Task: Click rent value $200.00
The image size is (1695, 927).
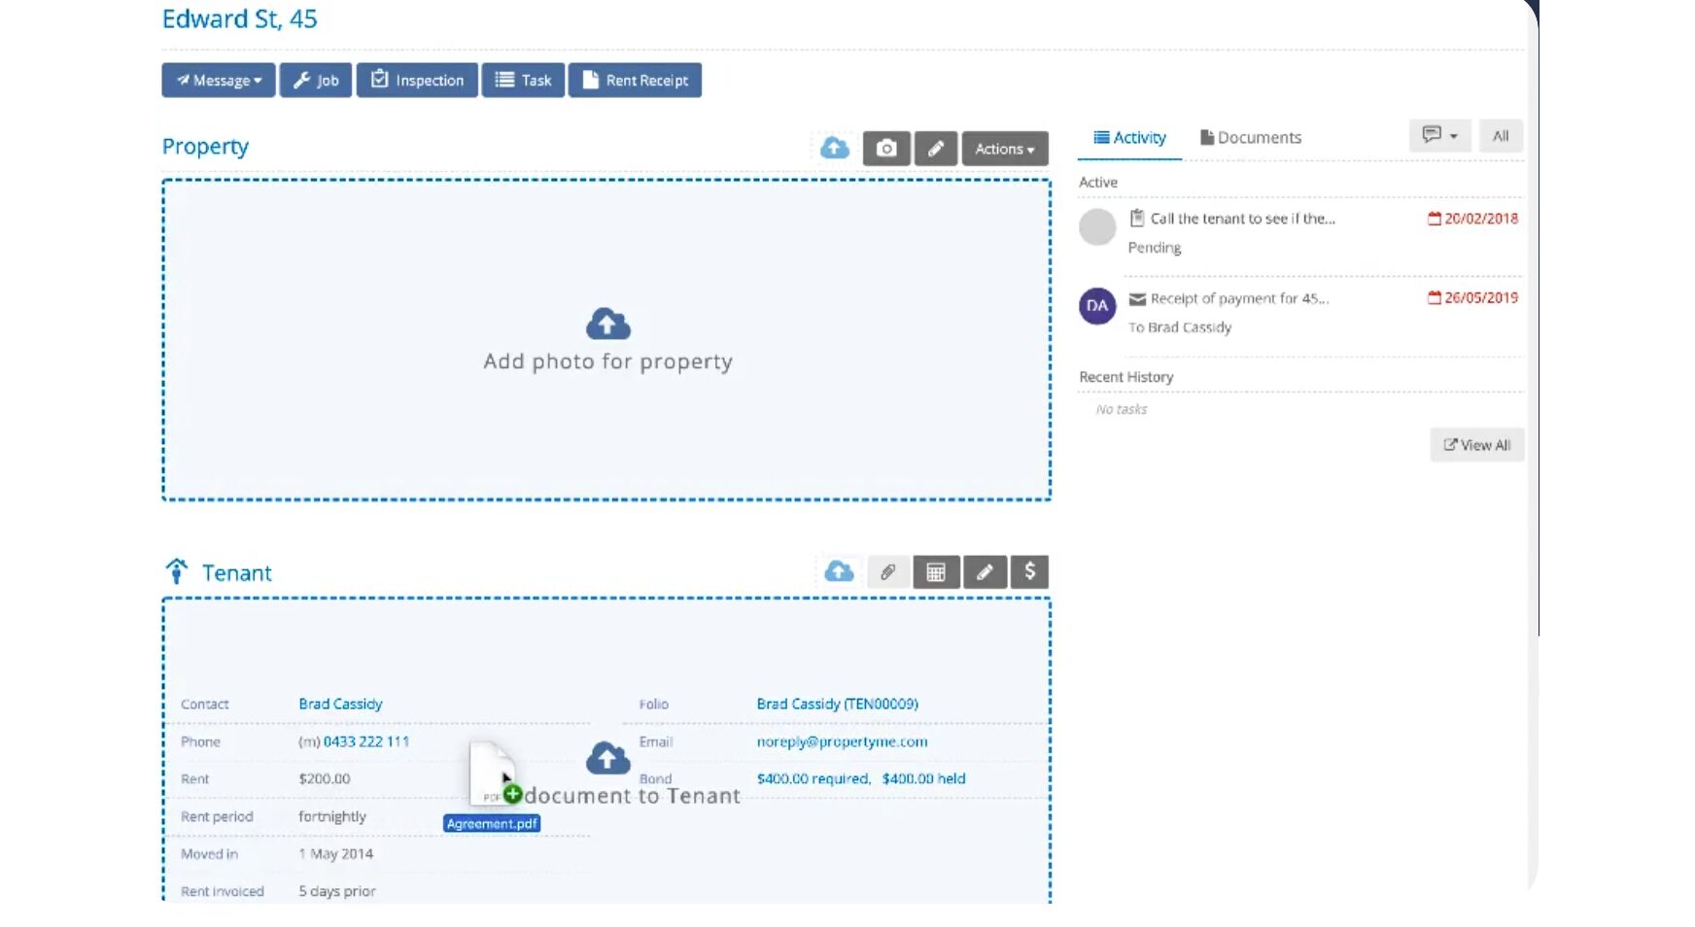Action: 325,778
